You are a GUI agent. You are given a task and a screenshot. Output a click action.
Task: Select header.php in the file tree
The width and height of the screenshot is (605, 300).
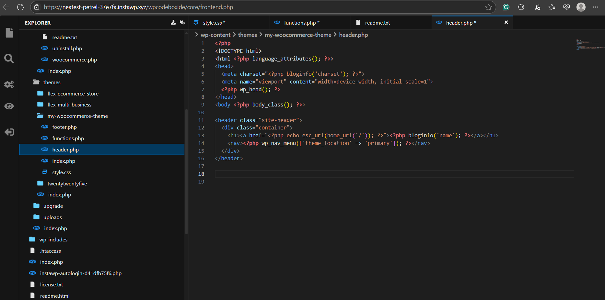click(102, 150)
